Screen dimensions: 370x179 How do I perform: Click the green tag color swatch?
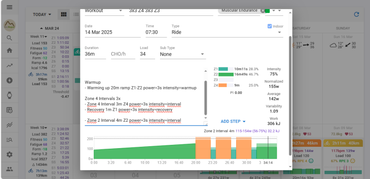[267, 11]
